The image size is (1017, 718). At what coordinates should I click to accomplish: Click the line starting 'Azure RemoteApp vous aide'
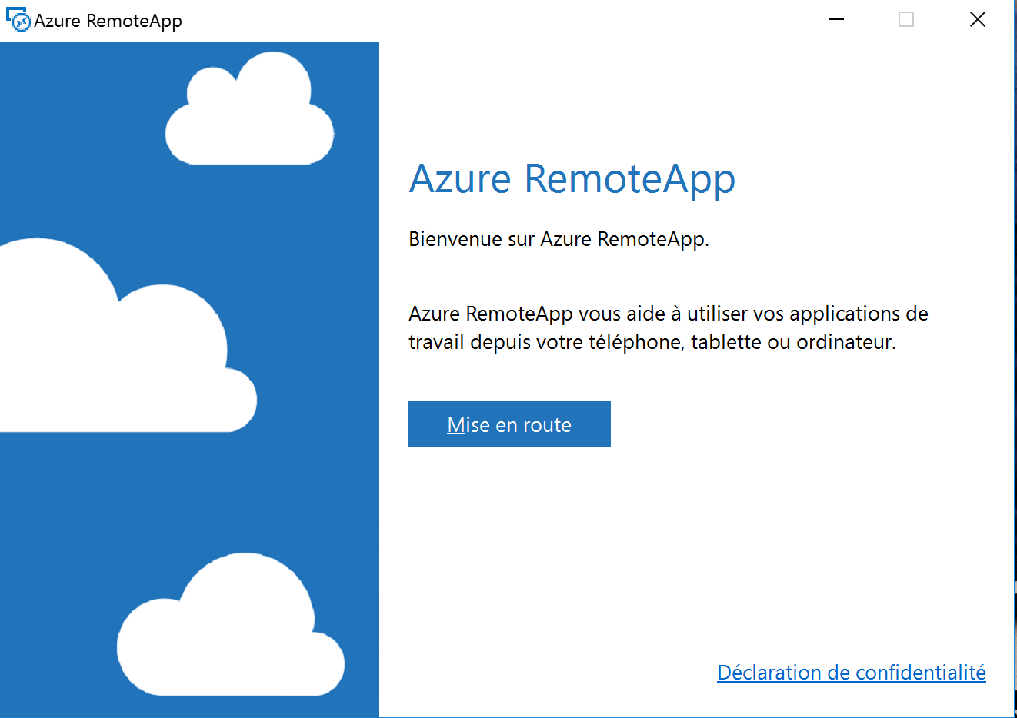click(x=668, y=314)
